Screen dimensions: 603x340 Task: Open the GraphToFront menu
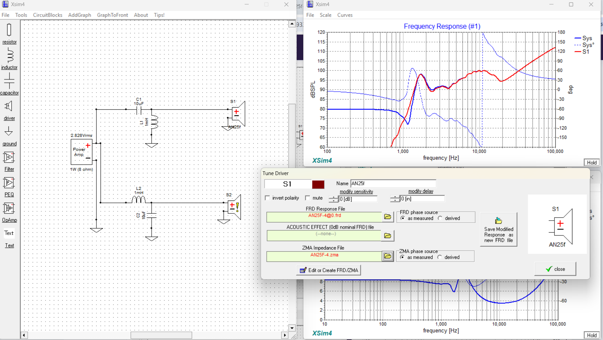coord(112,15)
